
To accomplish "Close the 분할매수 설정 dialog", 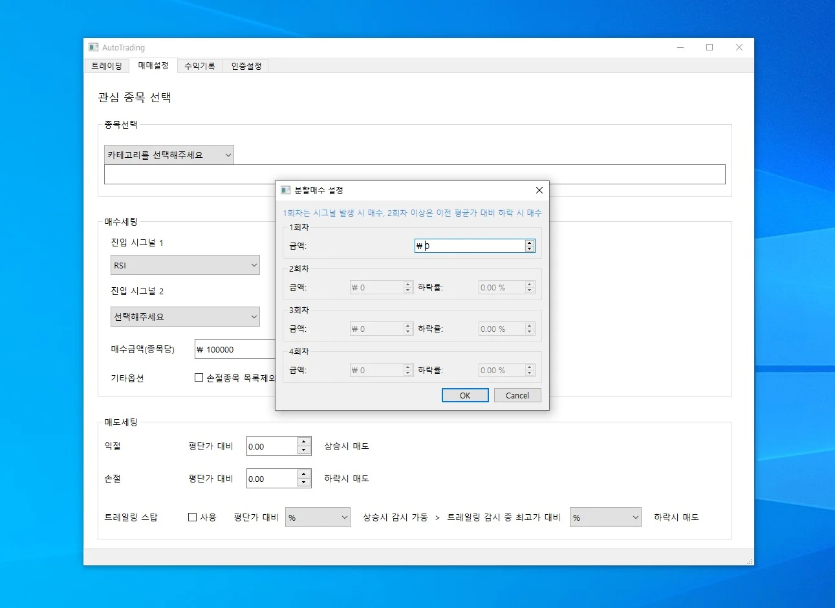I will click(539, 190).
